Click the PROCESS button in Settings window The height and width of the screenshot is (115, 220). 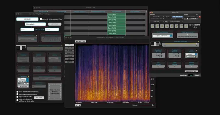(x=55, y=24)
